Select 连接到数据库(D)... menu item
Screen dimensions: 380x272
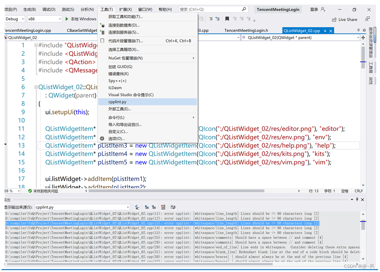click(148, 25)
